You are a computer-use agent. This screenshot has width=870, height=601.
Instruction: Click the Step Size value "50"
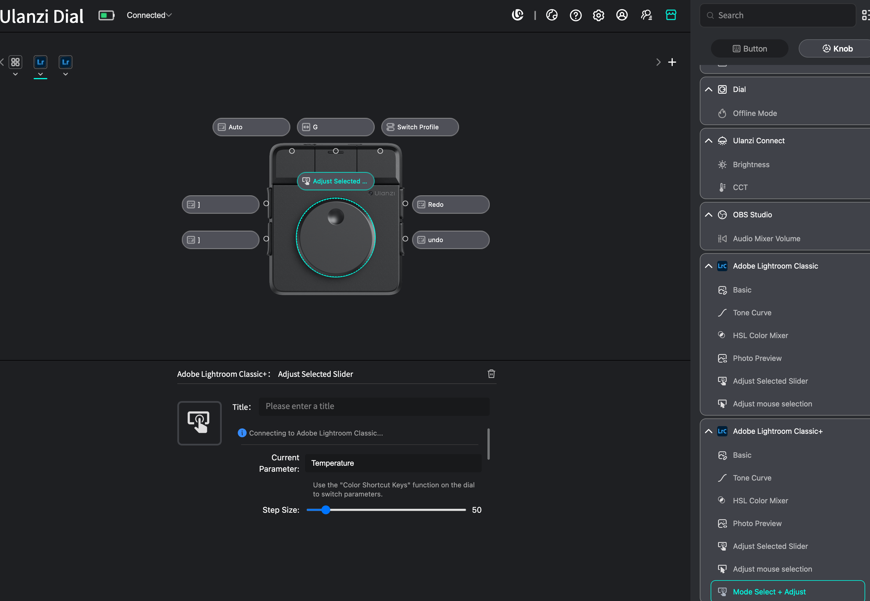tap(477, 510)
